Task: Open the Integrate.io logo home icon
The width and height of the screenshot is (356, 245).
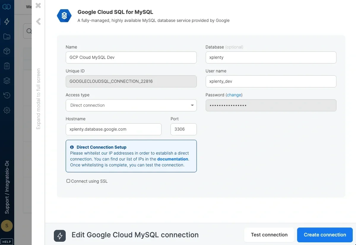Action: point(7,6)
